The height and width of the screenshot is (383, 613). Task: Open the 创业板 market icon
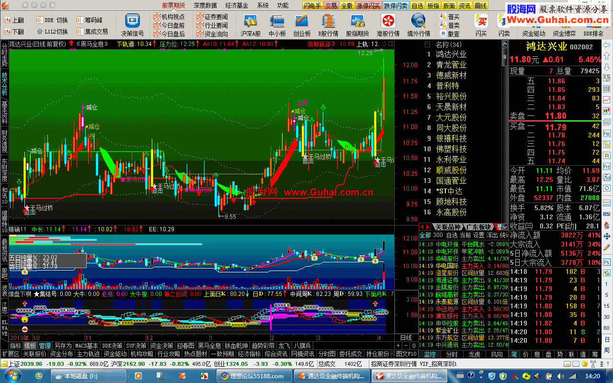pos(302,25)
